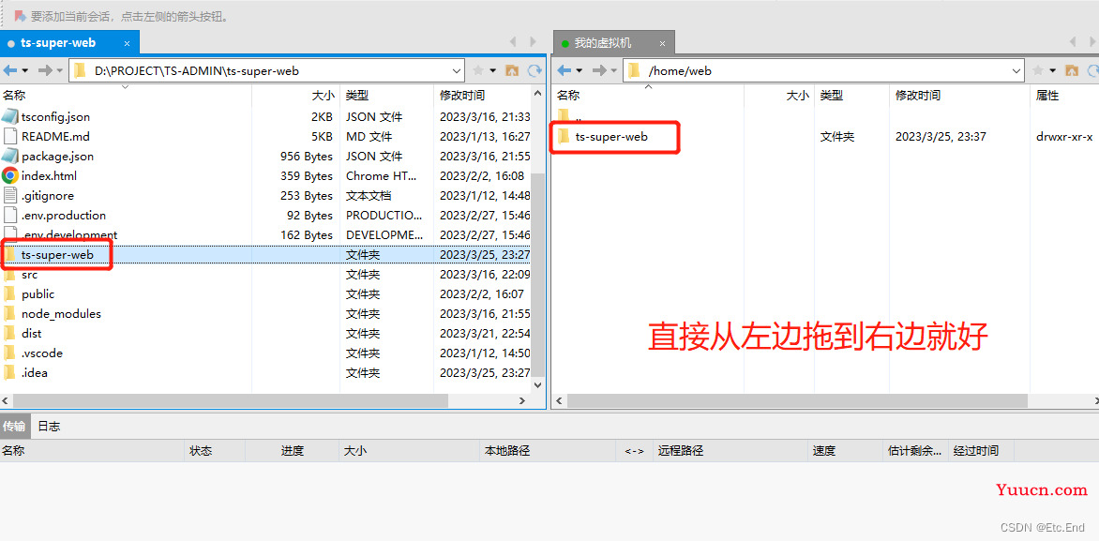Go back in remote /home/web pane
This screenshot has width=1099, height=541.
coord(565,70)
